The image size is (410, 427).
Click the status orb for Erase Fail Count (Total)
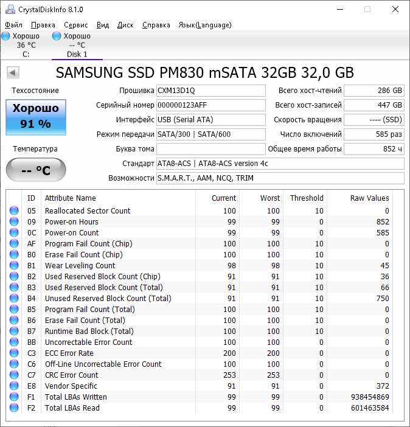coord(14,320)
